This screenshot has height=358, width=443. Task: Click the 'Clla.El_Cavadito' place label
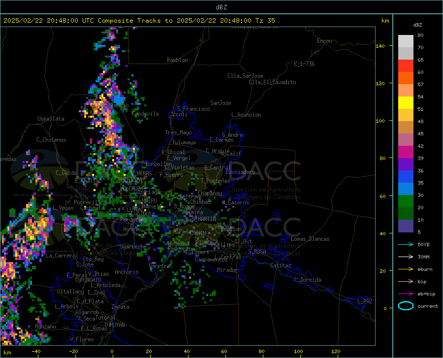click(x=272, y=82)
